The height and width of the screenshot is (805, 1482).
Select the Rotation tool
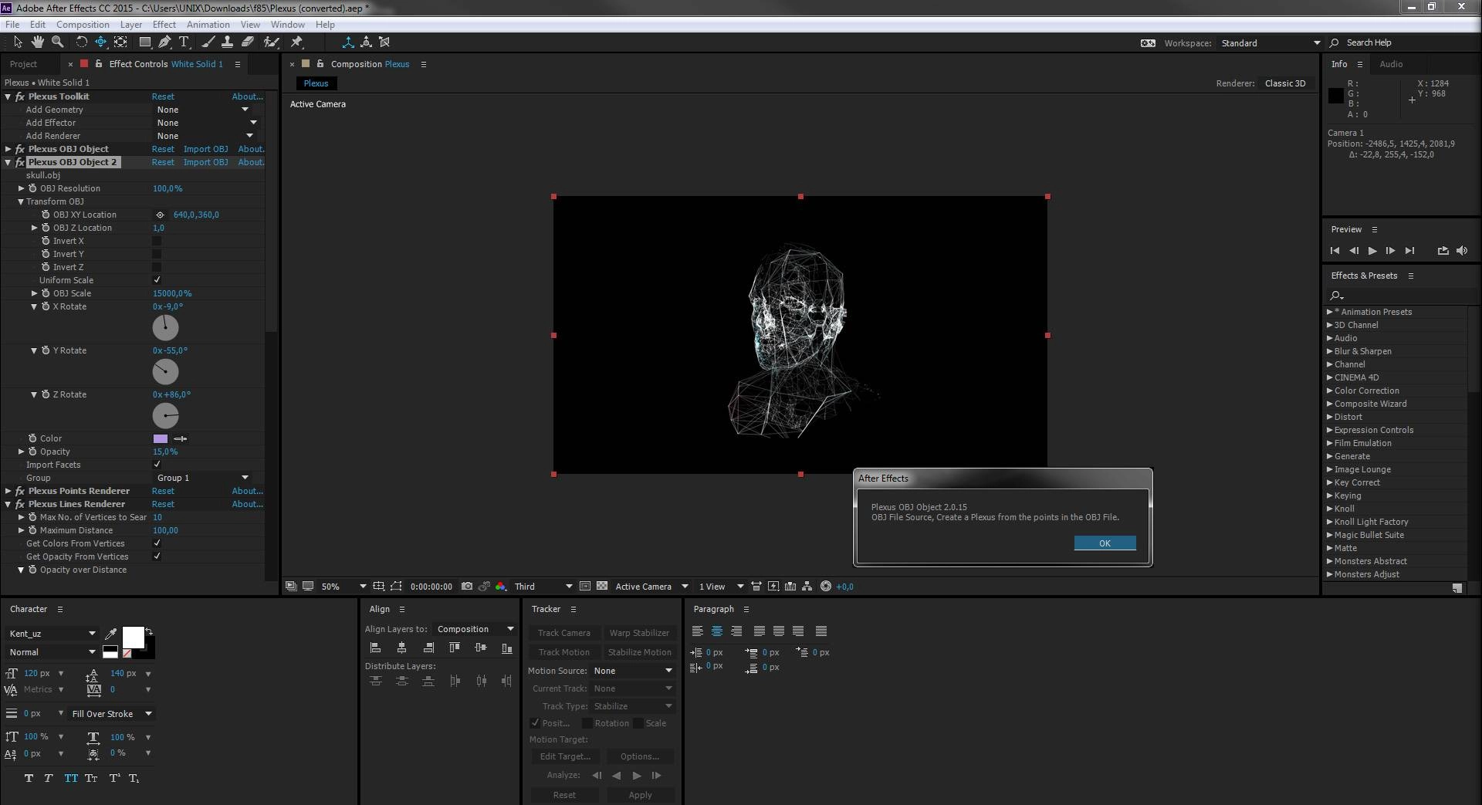point(81,42)
